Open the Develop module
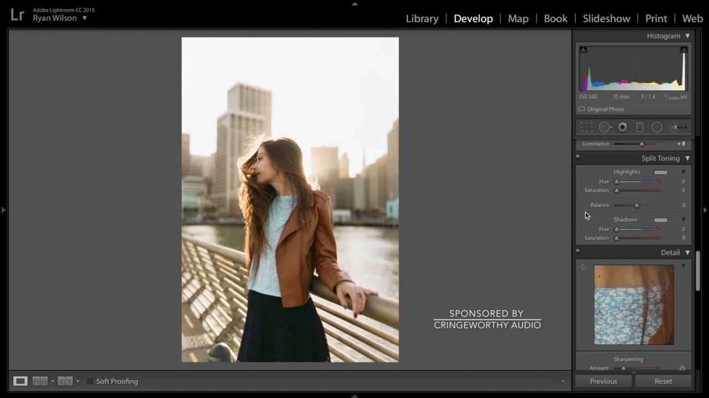Viewport: 709px width, 398px height. point(473,19)
